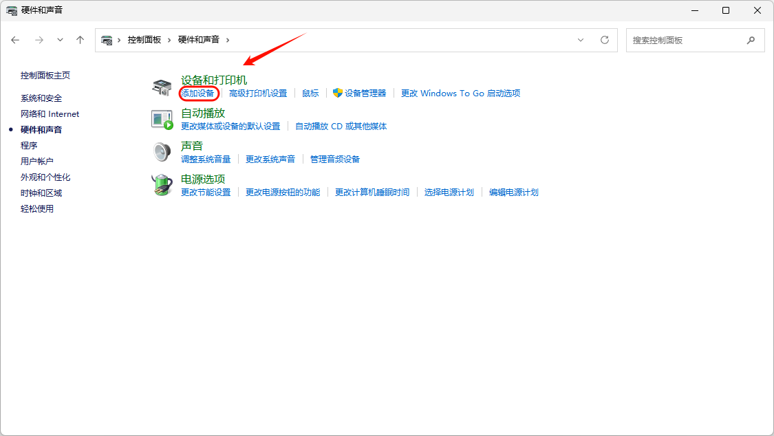Click 管理音频设备 link
The image size is (774, 436).
tap(335, 160)
